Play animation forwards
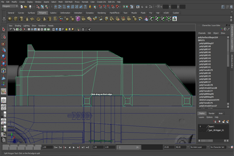Image resolution: width=234 pixels, height=156 pixels. click(x=74, y=147)
